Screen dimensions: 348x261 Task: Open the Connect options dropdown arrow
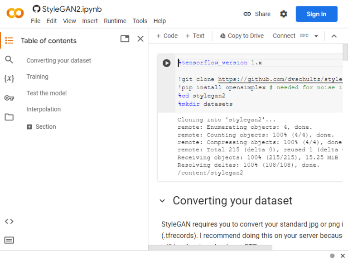pyautogui.click(x=316, y=36)
